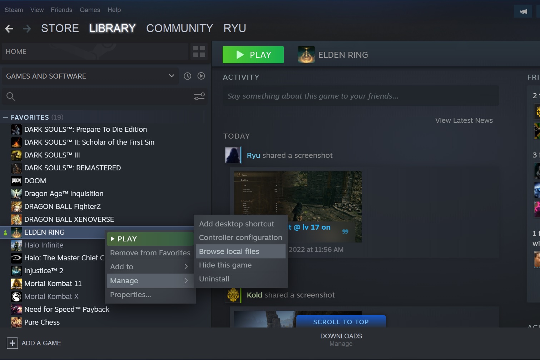Image resolution: width=540 pixels, height=360 pixels.
Task: Choose Browse local files
Action: 241,251
